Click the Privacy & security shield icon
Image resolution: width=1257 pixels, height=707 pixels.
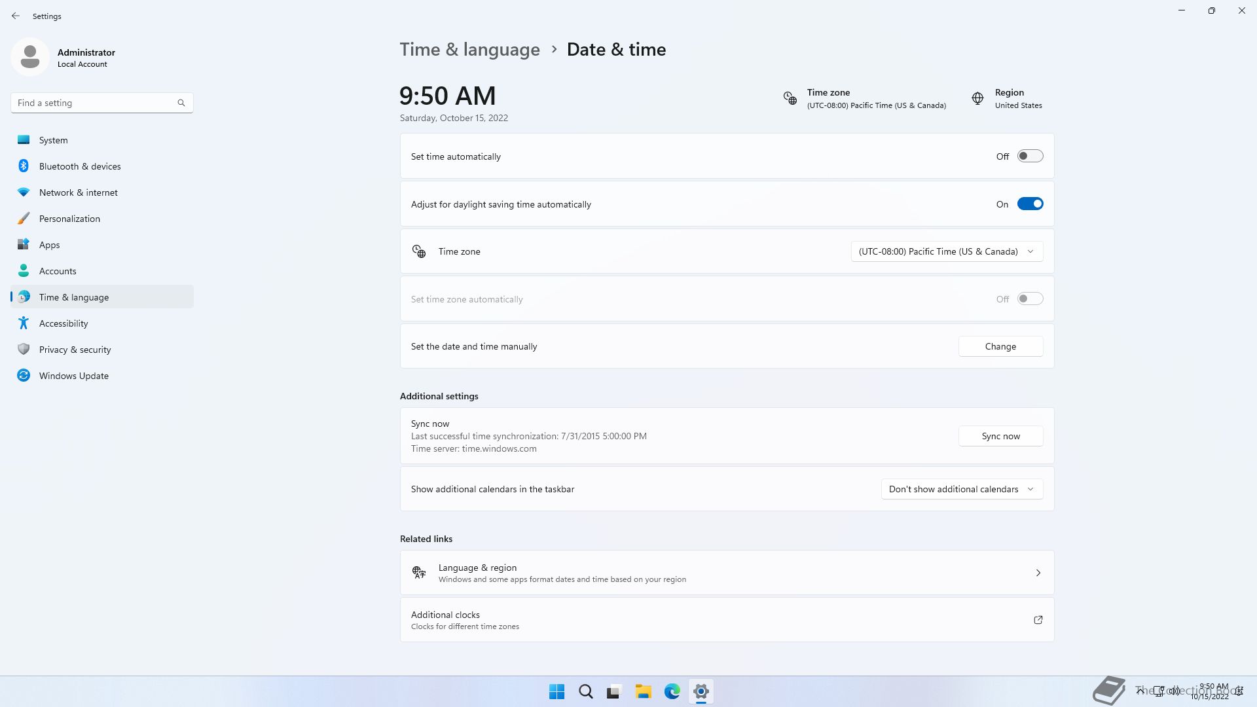coord(24,350)
